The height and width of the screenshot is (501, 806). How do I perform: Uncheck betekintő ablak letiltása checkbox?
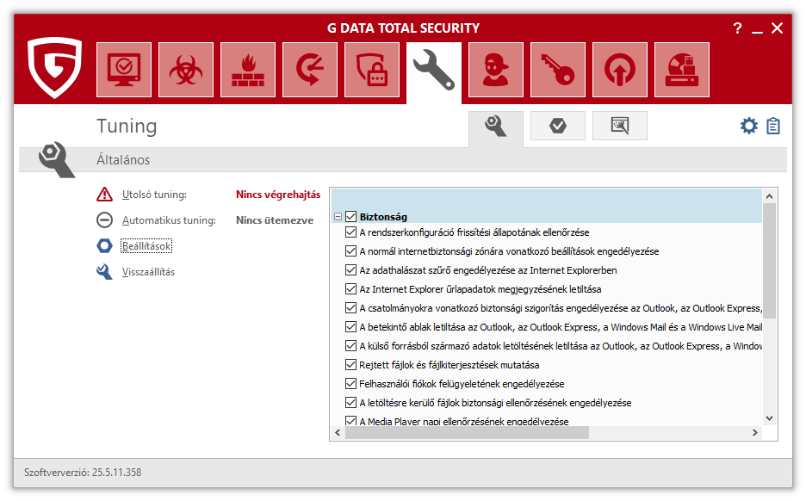pyautogui.click(x=350, y=327)
